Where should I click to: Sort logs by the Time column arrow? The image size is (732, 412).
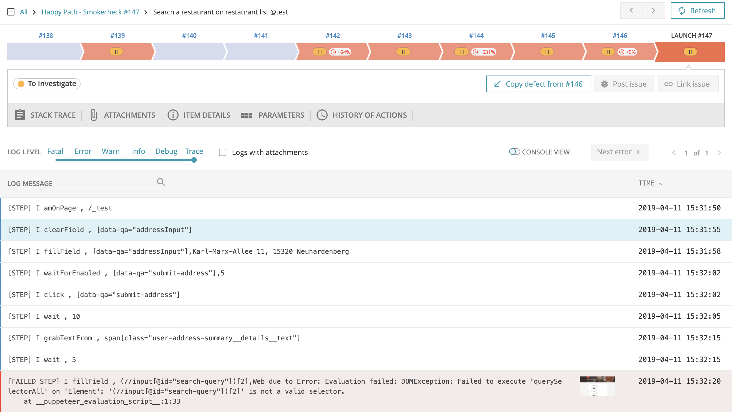[x=660, y=184]
